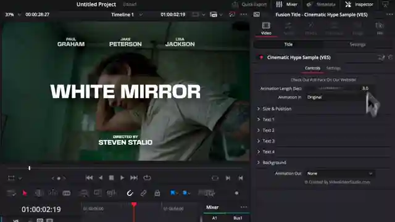Open Fusion page icon for title
Screen dimensions: 395x222
pos(381,57)
